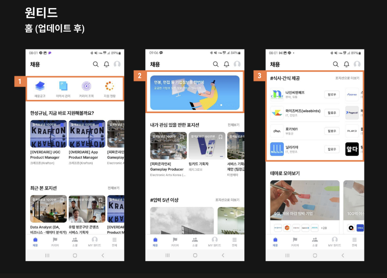Open the 커리어 조회 shortcut icon
Screen dimensions: 387x278
86,89
